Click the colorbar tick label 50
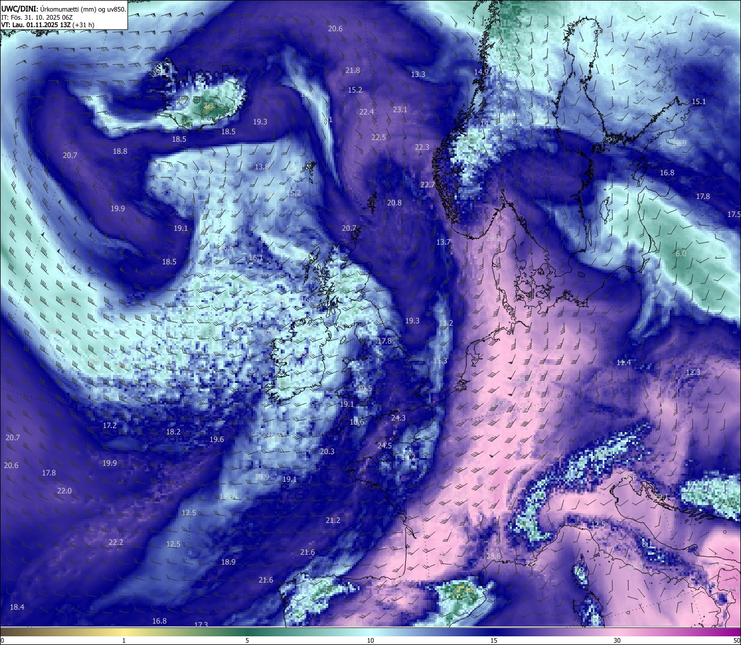Screen dimensions: 741x645 (x=736, y=640)
